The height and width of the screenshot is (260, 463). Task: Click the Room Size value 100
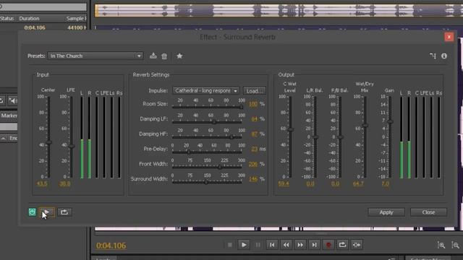click(253, 104)
